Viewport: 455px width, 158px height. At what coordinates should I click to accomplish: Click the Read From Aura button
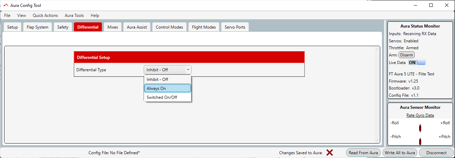click(x=363, y=152)
